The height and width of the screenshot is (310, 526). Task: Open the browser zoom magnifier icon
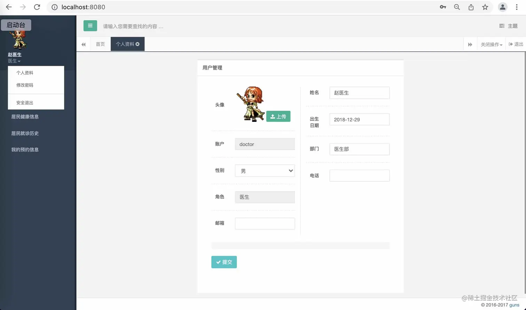coord(457,7)
